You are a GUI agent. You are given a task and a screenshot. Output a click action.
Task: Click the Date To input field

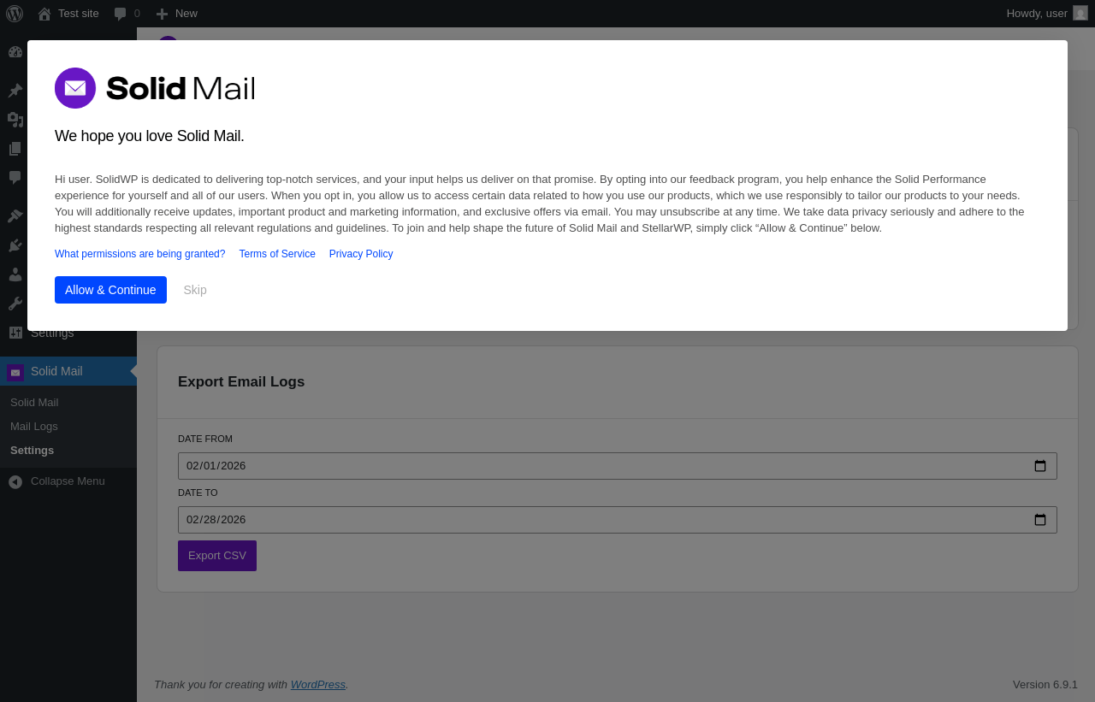pyautogui.click(x=618, y=520)
